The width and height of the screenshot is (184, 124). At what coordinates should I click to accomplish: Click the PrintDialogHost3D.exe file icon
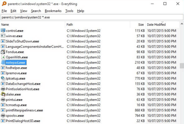point(3,121)
